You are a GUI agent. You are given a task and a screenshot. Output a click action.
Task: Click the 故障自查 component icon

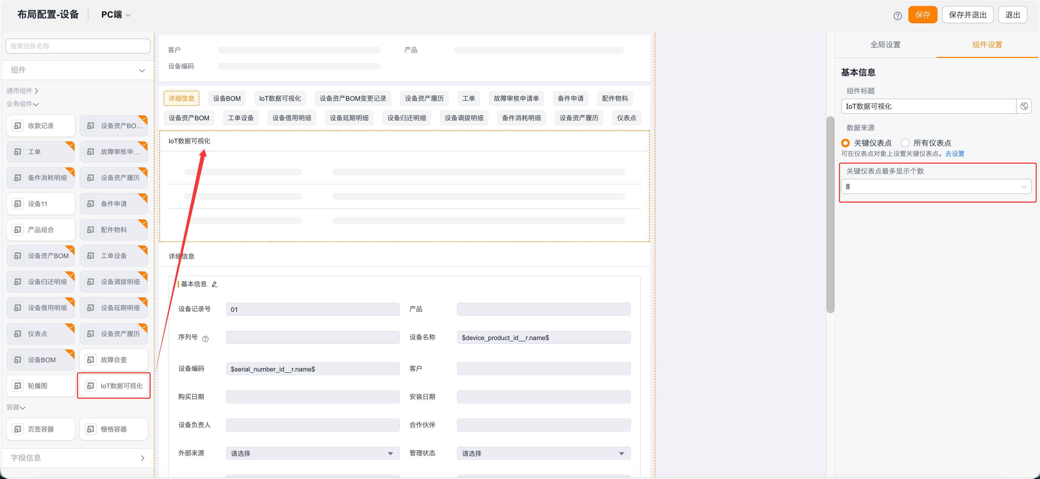coord(91,360)
